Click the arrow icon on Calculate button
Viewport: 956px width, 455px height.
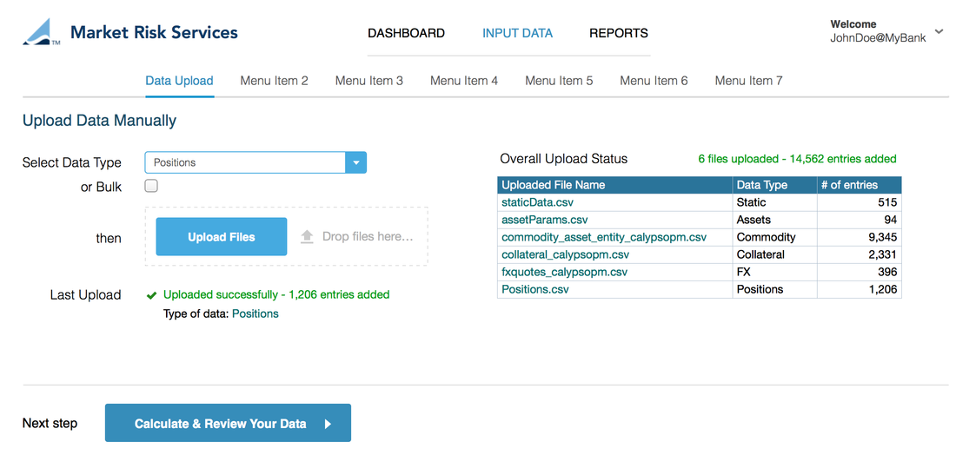[x=328, y=424]
